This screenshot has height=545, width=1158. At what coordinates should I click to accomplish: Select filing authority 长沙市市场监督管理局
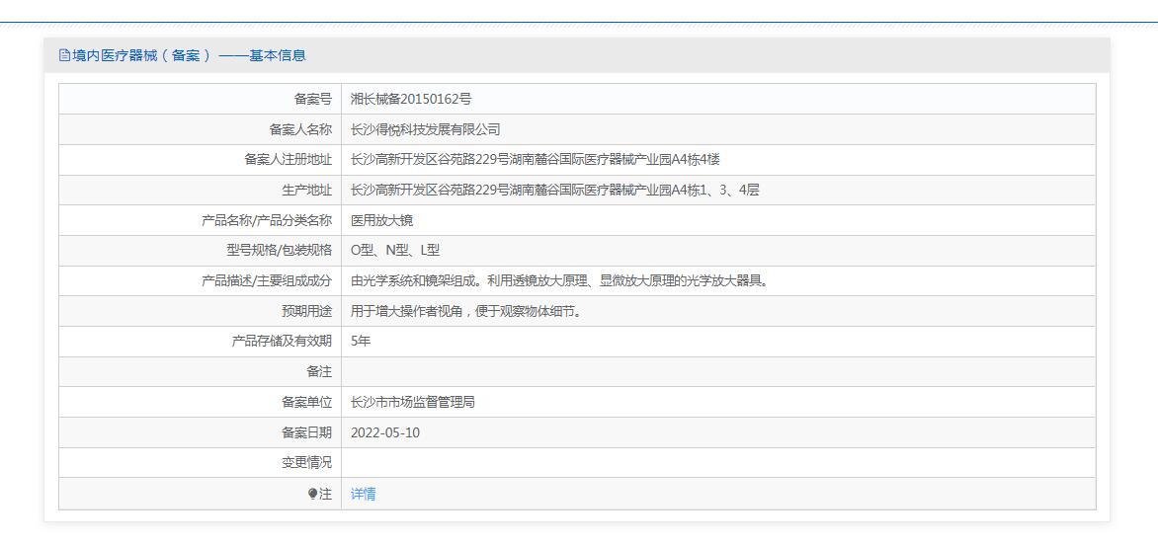[412, 403]
